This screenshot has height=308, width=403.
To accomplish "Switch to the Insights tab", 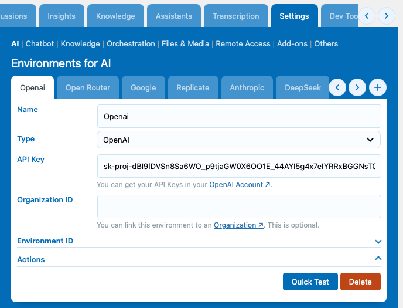I will coord(62,16).
